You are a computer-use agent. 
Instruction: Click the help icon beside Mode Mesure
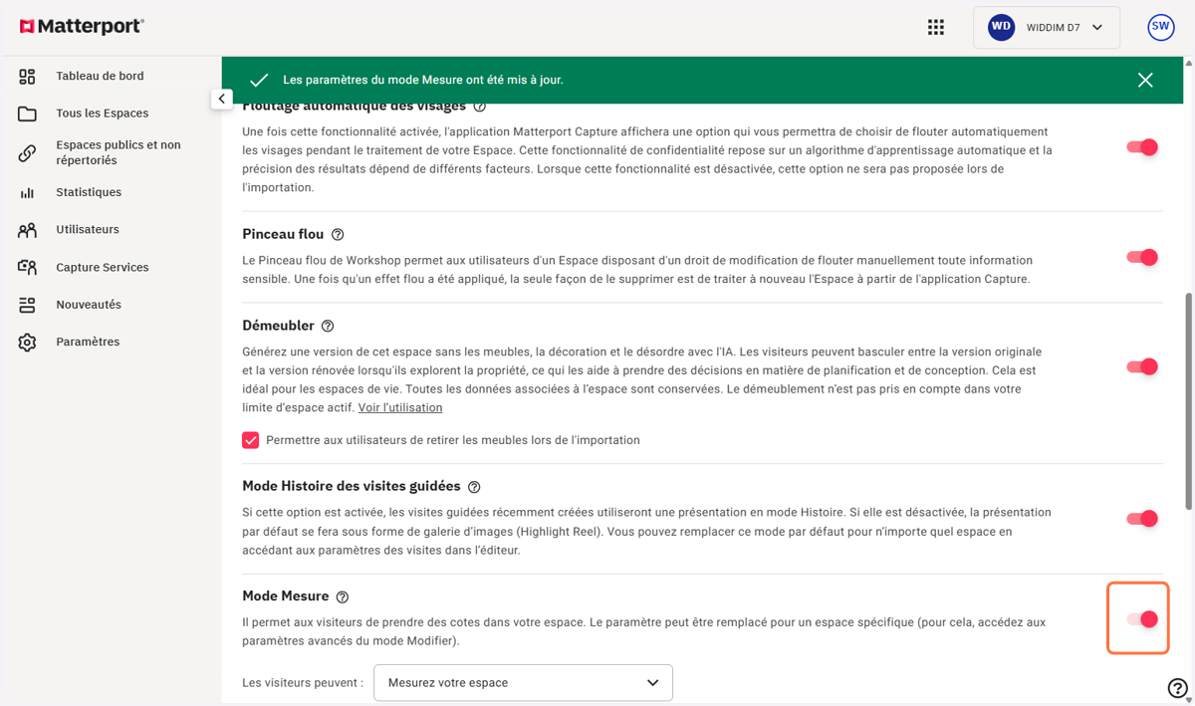pyautogui.click(x=343, y=597)
